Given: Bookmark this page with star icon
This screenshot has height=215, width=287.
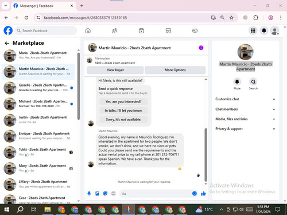Looking at the screenshot, I should pyautogui.click(x=231, y=18).
